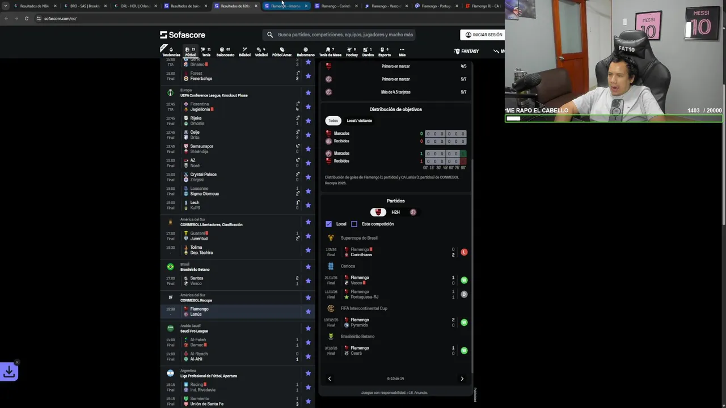This screenshot has width=726, height=408.
Task: Favorite the Forest vs Fenerbahçe match star
Action: [x=308, y=76]
